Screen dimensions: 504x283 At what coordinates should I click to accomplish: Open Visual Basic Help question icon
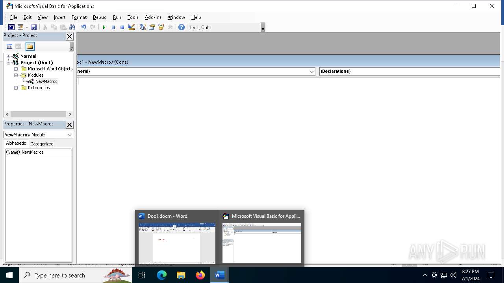181,27
